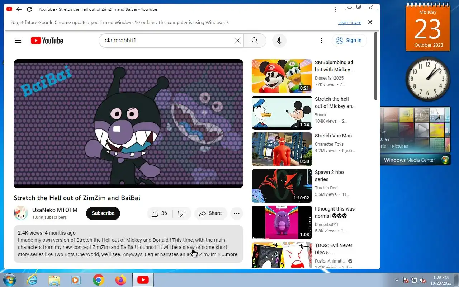The width and height of the screenshot is (459, 287).
Task: Open Stretch Vac Man video thumbnail
Action: 282,149
